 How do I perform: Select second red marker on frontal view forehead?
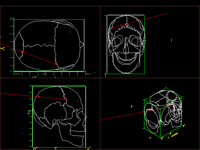121,25
